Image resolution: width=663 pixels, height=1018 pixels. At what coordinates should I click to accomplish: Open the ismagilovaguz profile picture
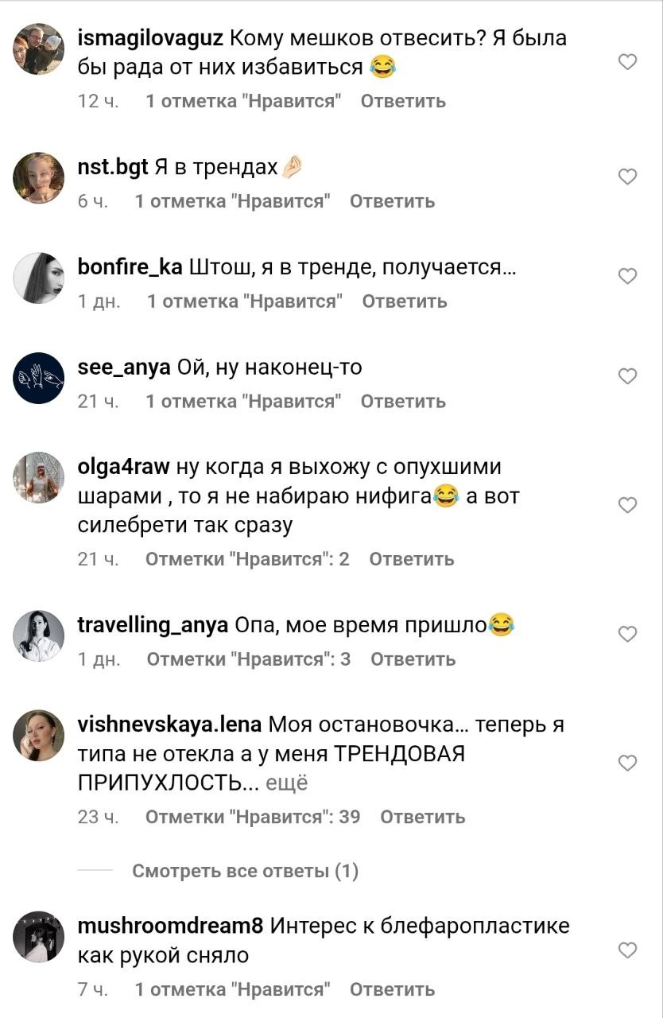click(x=39, y=49)
